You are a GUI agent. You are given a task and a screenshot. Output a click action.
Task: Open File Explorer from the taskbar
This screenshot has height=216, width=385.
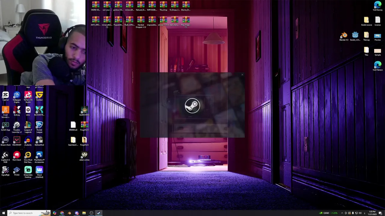[84, 213]
